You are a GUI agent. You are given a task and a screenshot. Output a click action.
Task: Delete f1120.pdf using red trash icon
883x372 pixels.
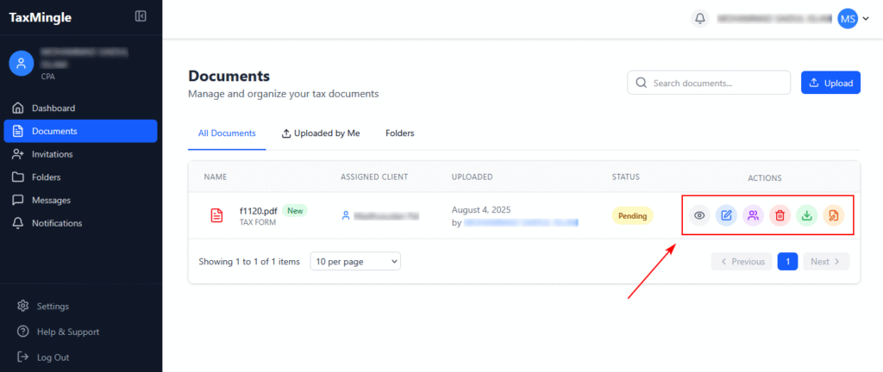(x=780, y=215)
